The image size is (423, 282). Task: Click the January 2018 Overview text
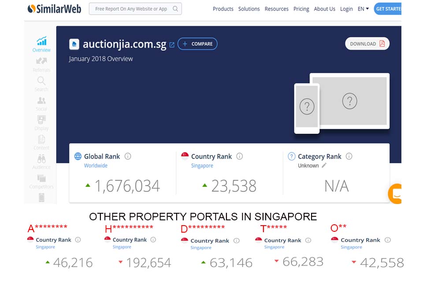(x=100, y=59)
